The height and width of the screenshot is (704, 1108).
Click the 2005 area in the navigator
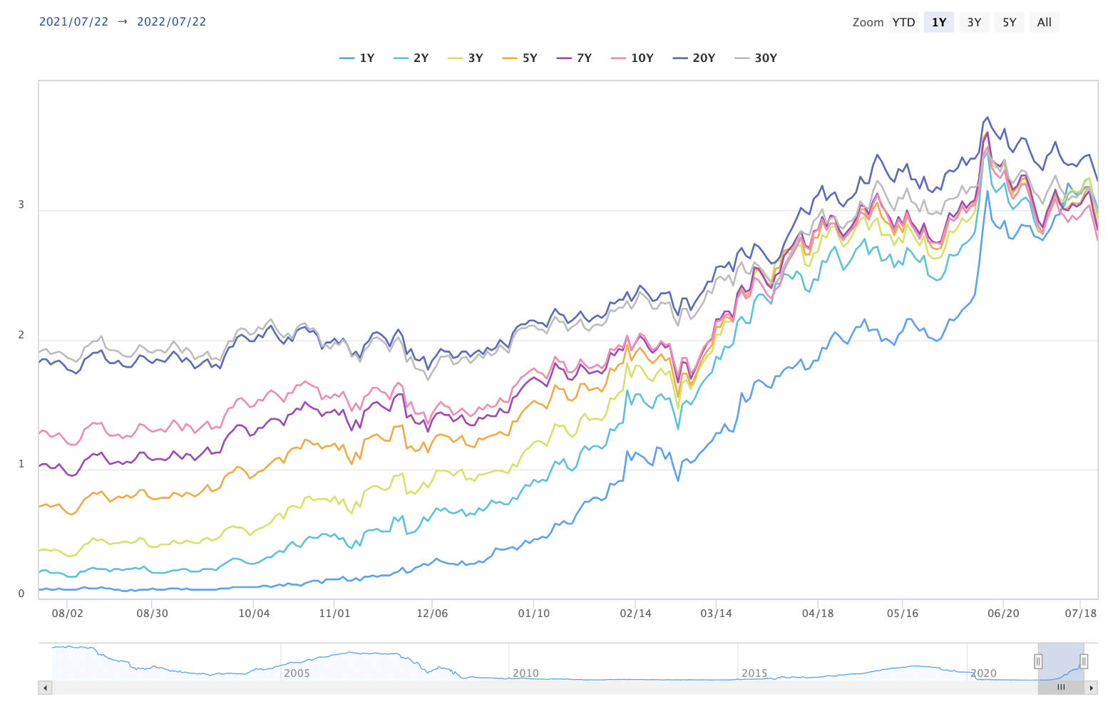[297, 673]
